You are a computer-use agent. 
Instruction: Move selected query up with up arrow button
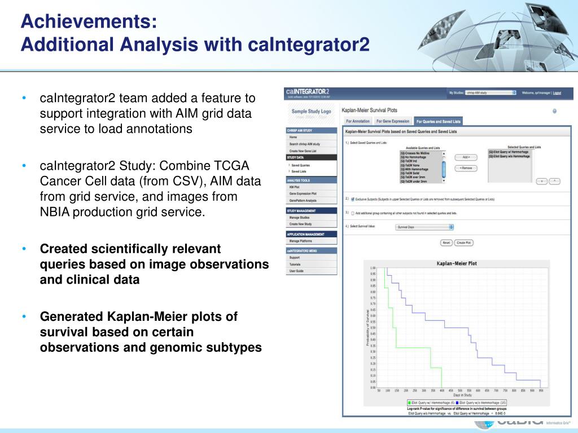(554, 181)
